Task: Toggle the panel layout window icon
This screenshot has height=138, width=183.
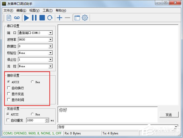Action: pyautogui.click(x=77, y=18)
